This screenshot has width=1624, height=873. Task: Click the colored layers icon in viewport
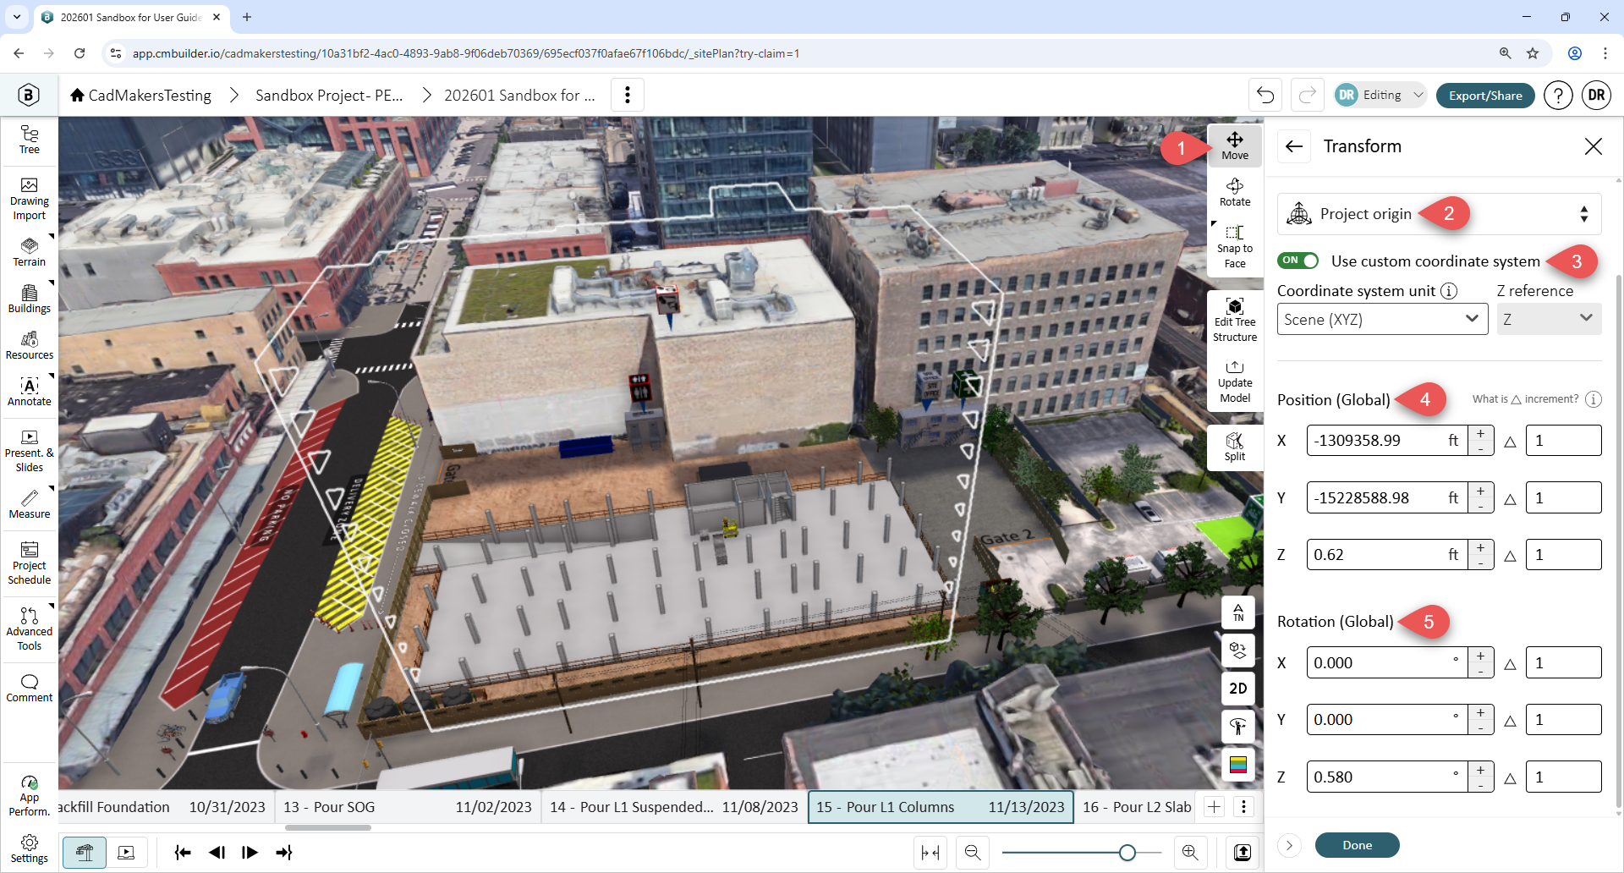coord(1238,765)
